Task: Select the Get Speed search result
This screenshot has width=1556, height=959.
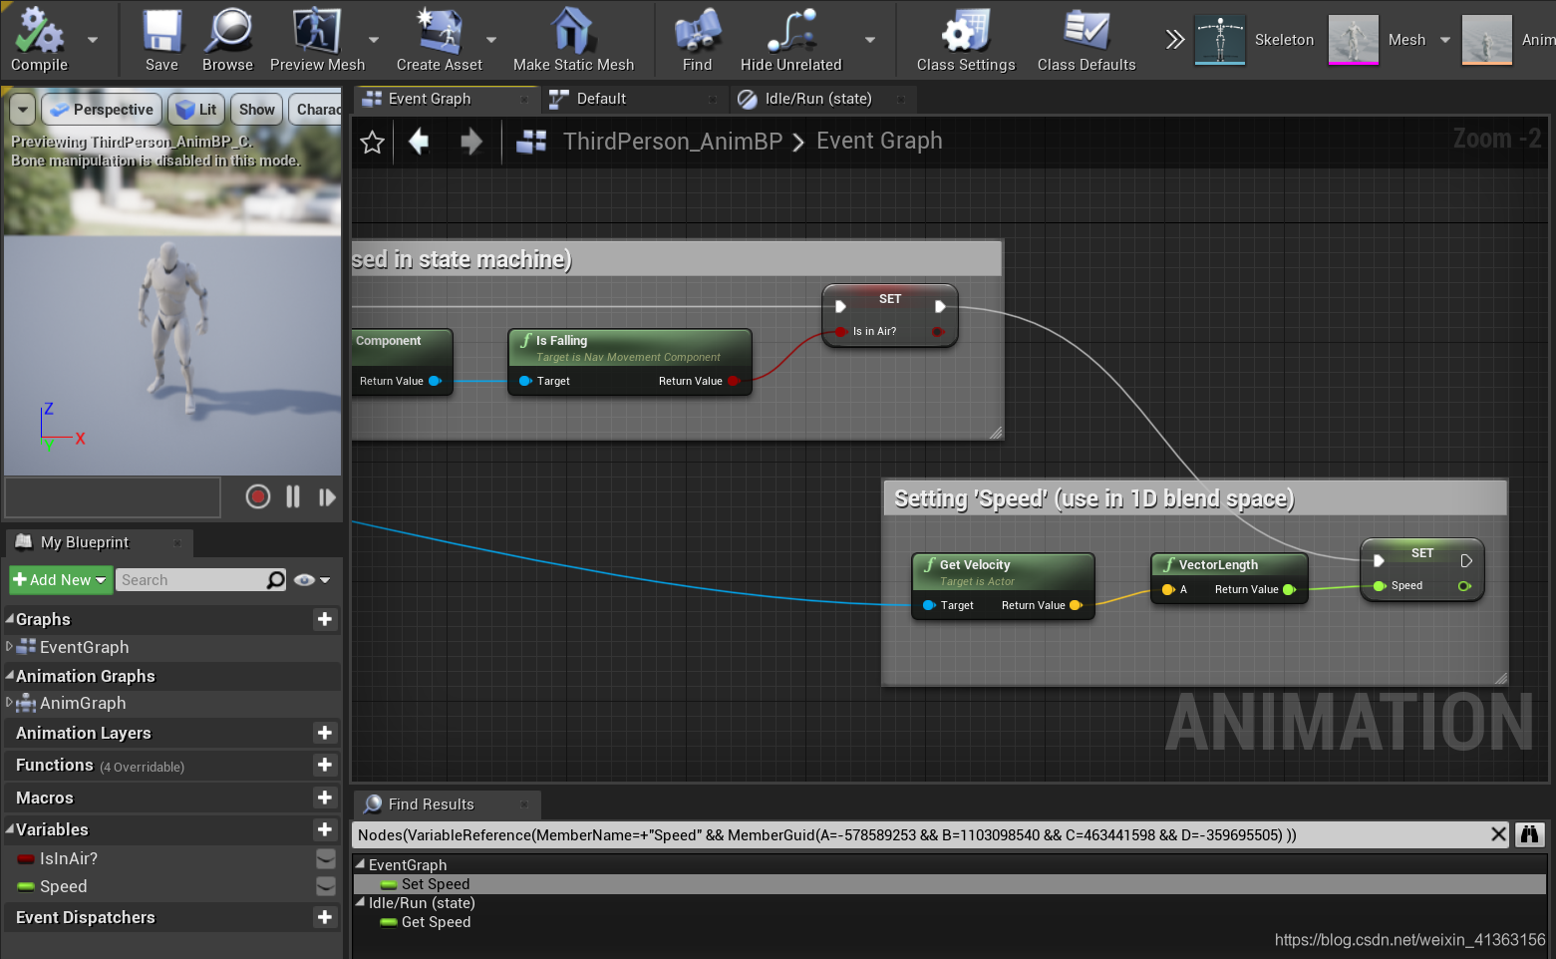Action: point(436,922)
